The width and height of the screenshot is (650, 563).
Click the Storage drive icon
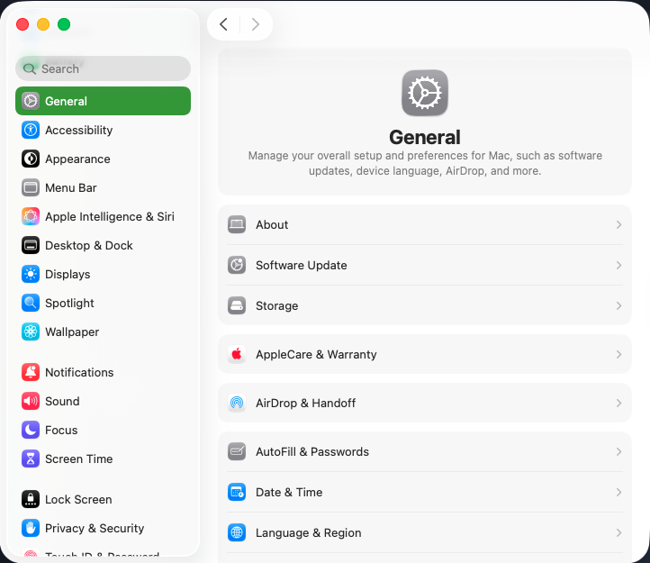237,305
